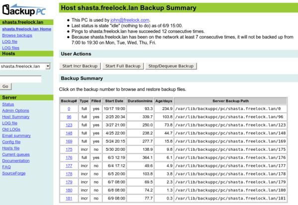Click Start Full Backup button
The image size is (298, 205).
click(123, 66)
